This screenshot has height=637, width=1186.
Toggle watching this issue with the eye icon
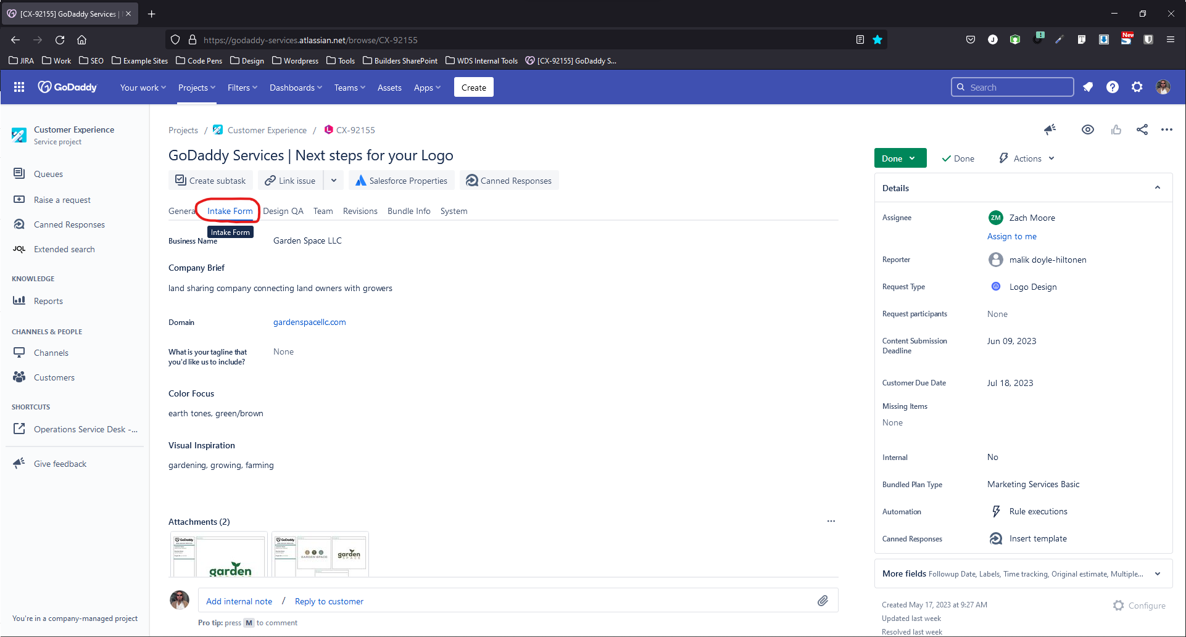coord(1088,129)
